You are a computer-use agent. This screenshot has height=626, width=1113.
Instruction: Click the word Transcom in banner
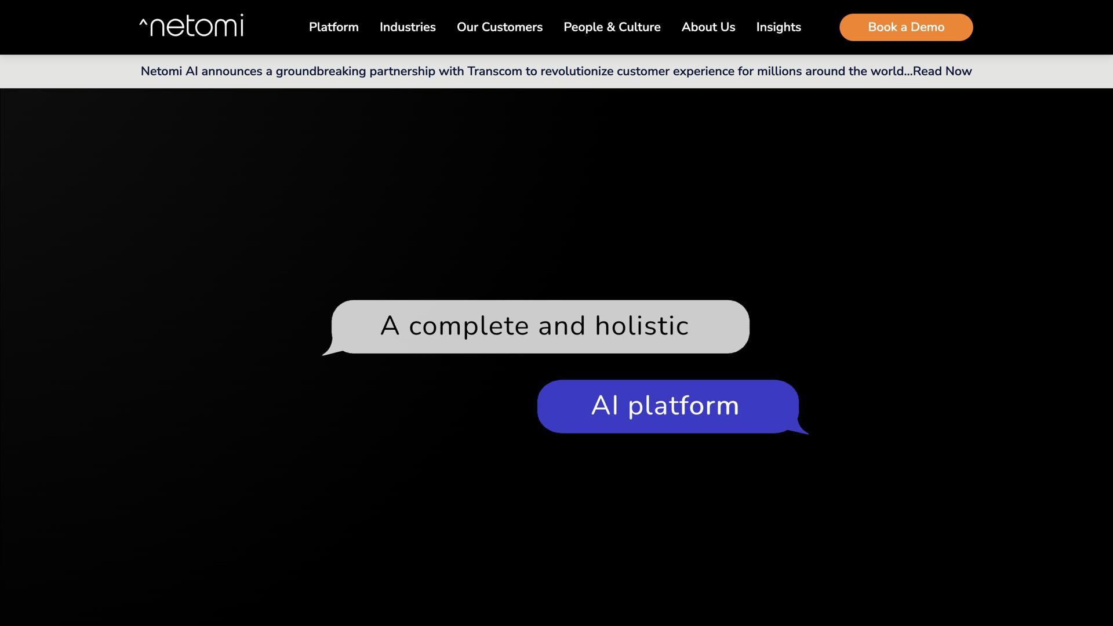494,71
